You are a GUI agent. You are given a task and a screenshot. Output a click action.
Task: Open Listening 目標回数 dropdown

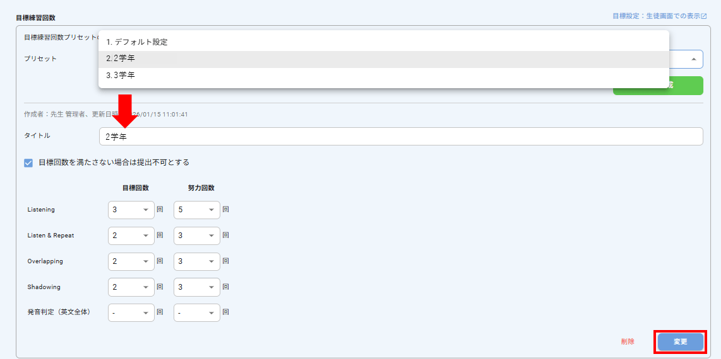pos(131,210)
